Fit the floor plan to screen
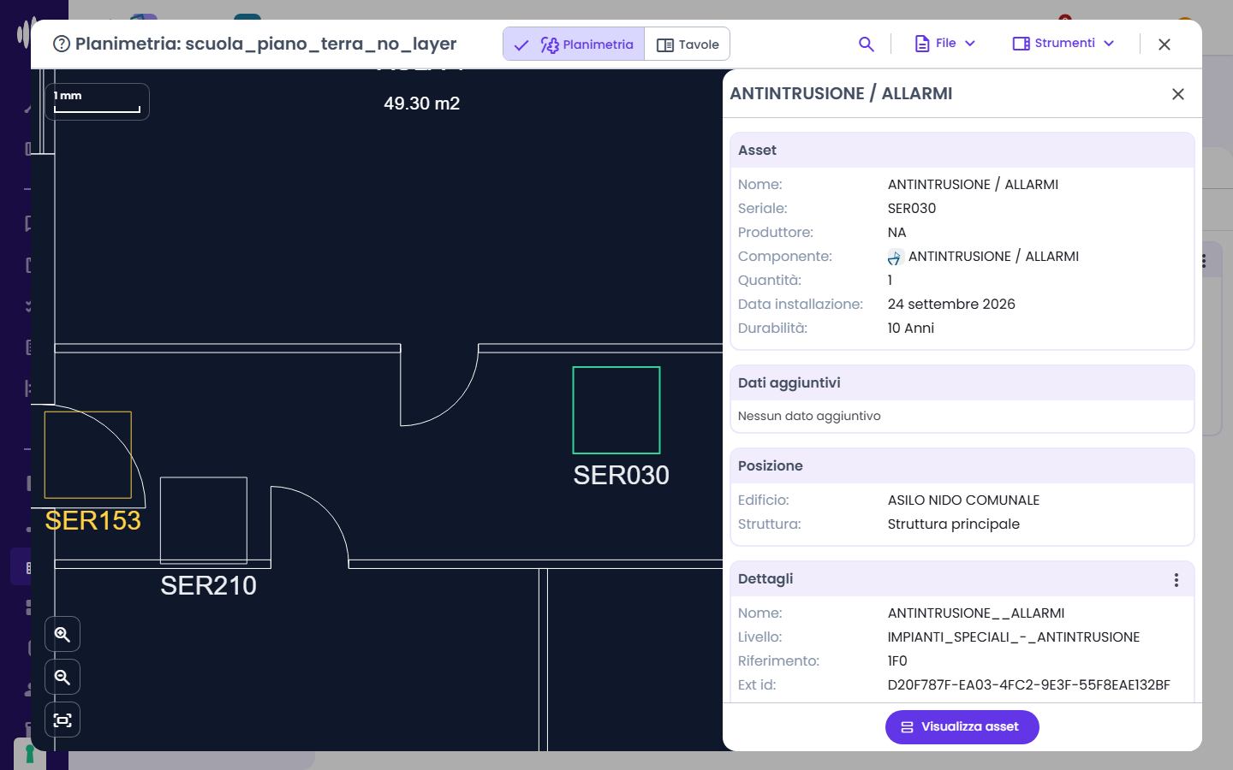The width and height of the screenshot is (1233, 770). pyautogui.click(x=63, y=720)
